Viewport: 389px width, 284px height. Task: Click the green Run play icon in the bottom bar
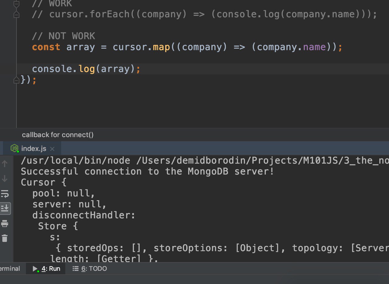click(x=36, y=269)
